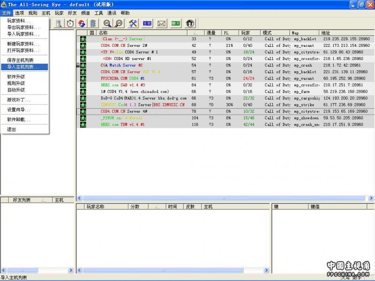Viewport: 375px width, 281px height.
Task: Click game icon of COD4.COM.CN Server 4#
Action: click(83, 111)
